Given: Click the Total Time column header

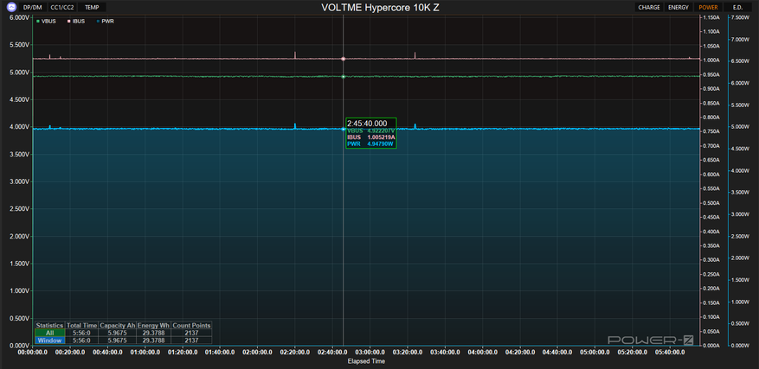Looking at the screenshot, I should [x=82, y=326].
